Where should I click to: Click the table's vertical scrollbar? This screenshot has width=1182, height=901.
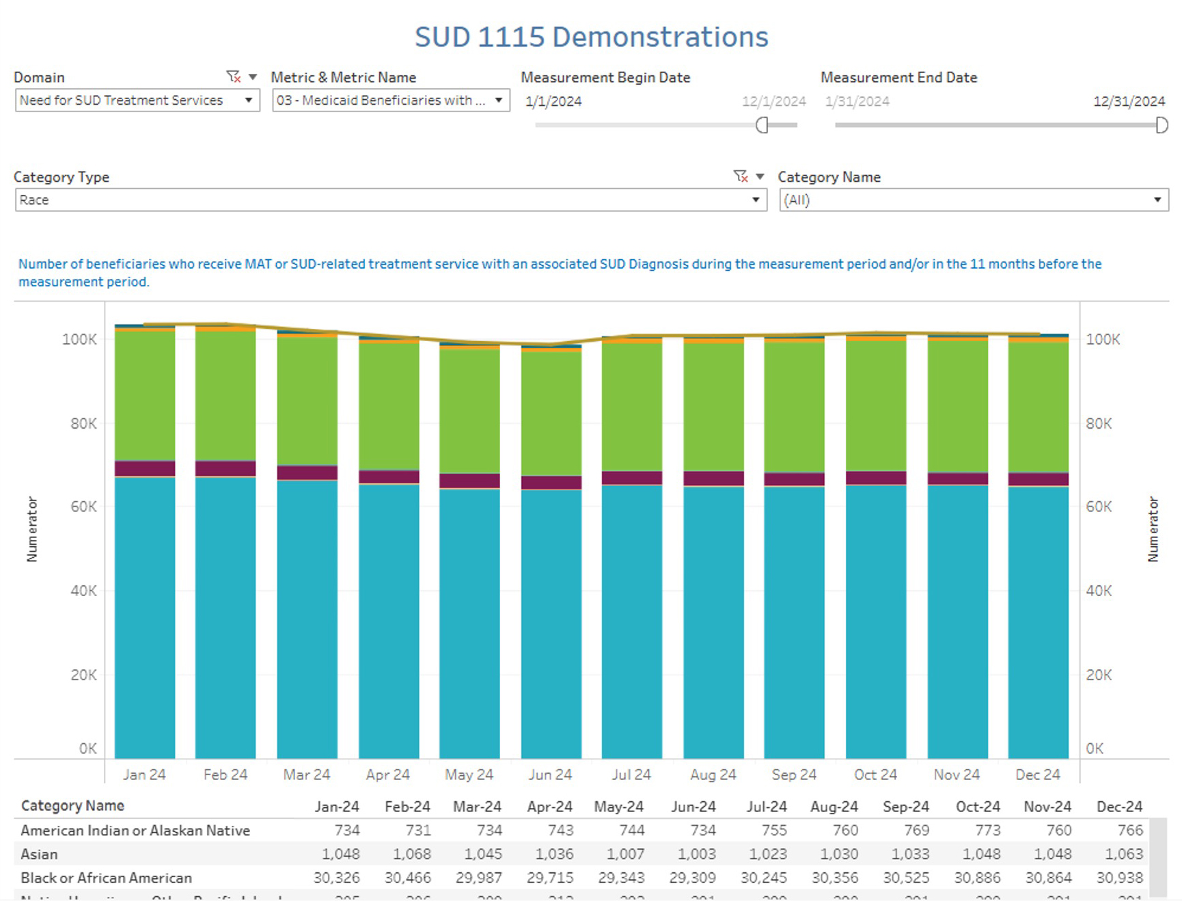point(1157,858)
